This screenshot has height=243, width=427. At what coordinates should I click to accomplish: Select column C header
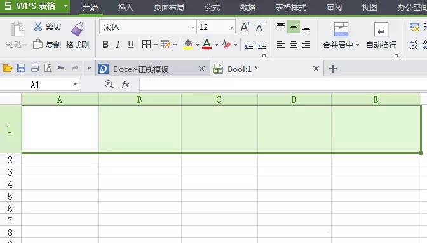219,99
